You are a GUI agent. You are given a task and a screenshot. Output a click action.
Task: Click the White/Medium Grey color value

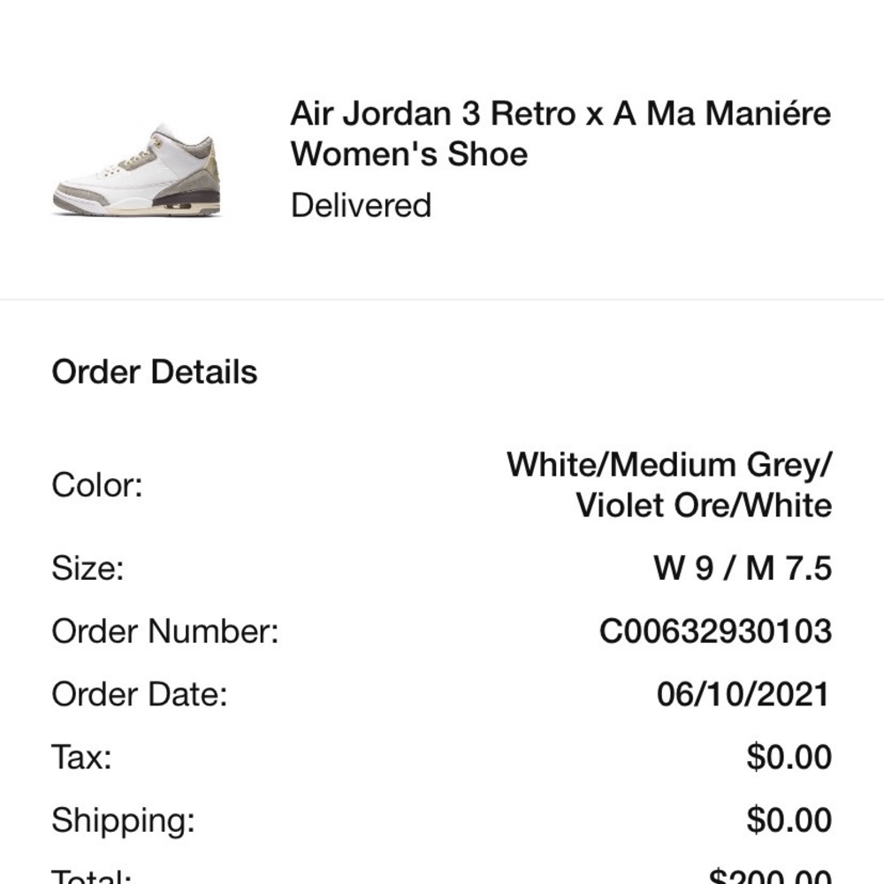[x=669, y=465]
